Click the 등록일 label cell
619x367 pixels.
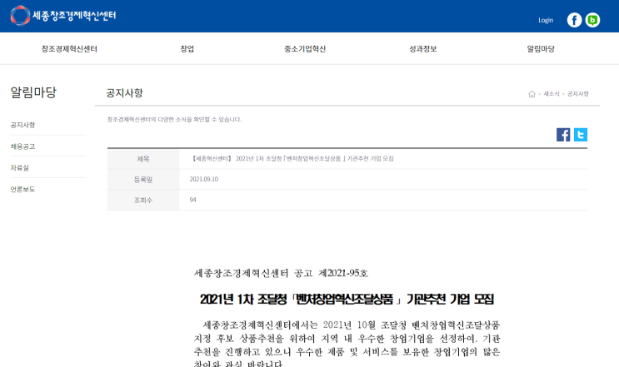[x=143, y=180]
